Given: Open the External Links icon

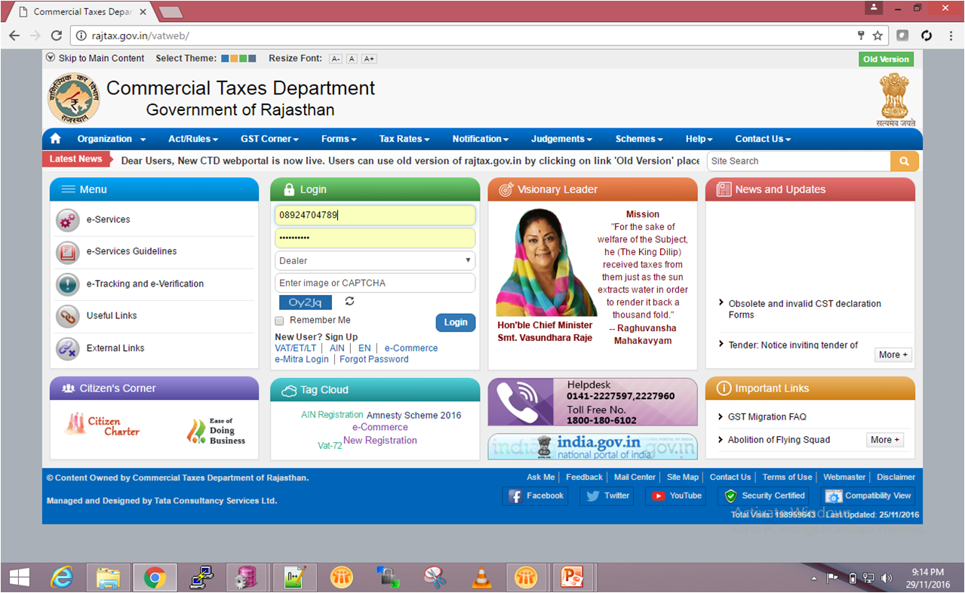Looking at the screenshot, I should point(67,349).
